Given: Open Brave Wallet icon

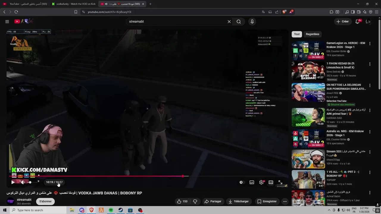Looking at the screenshot, I should click(359, 12).
